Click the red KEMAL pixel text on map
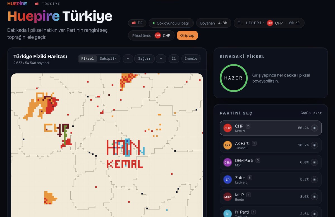 click(x=125, y=164)
